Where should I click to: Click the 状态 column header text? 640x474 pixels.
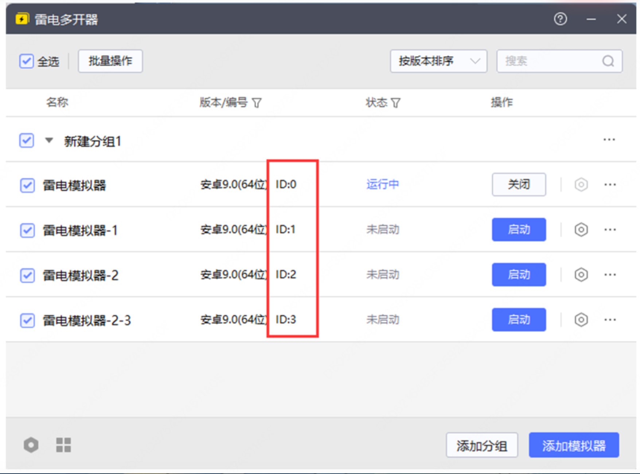tap(376, 103)
